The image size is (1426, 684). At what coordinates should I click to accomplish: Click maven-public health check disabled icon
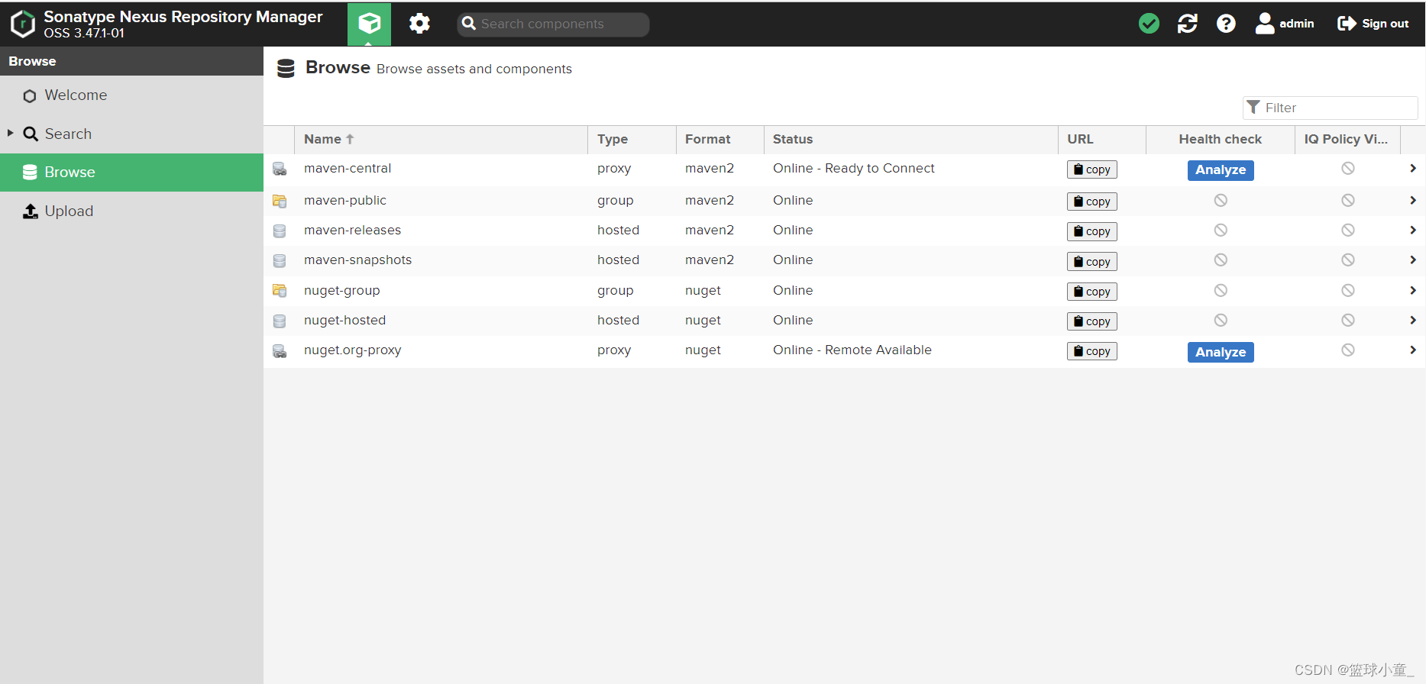point(1221,200)
